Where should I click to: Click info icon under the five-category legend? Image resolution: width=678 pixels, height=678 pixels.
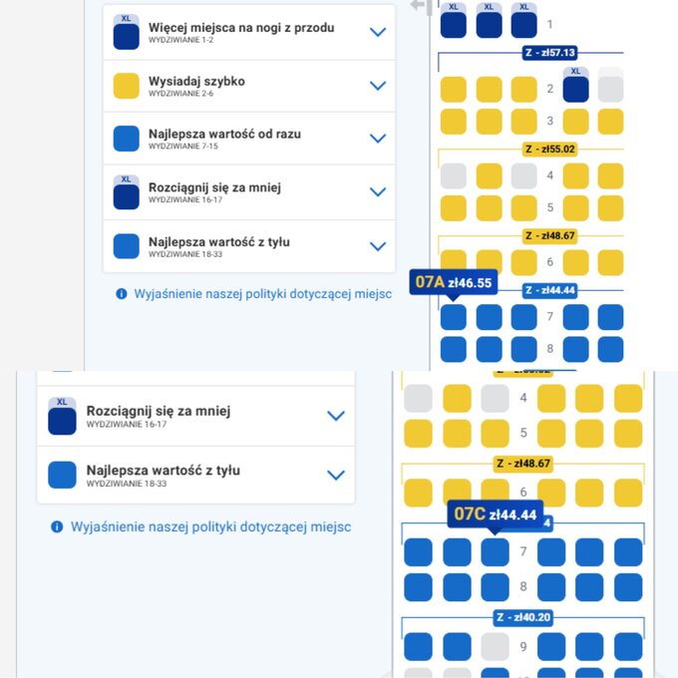[122, 294]
